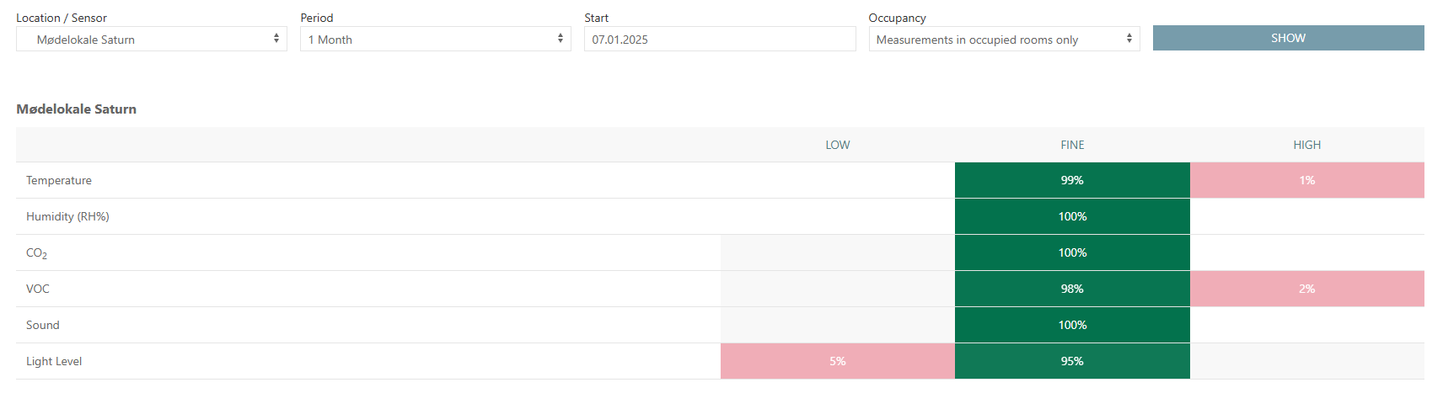The width and height of the screenshot is (1443, 393).
Task: Click the VOC HIGH 2% cell
Action: coord(1307,289)
